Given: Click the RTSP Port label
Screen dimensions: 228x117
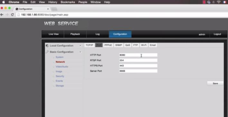Looking at the screenshot, I should 96,60.
